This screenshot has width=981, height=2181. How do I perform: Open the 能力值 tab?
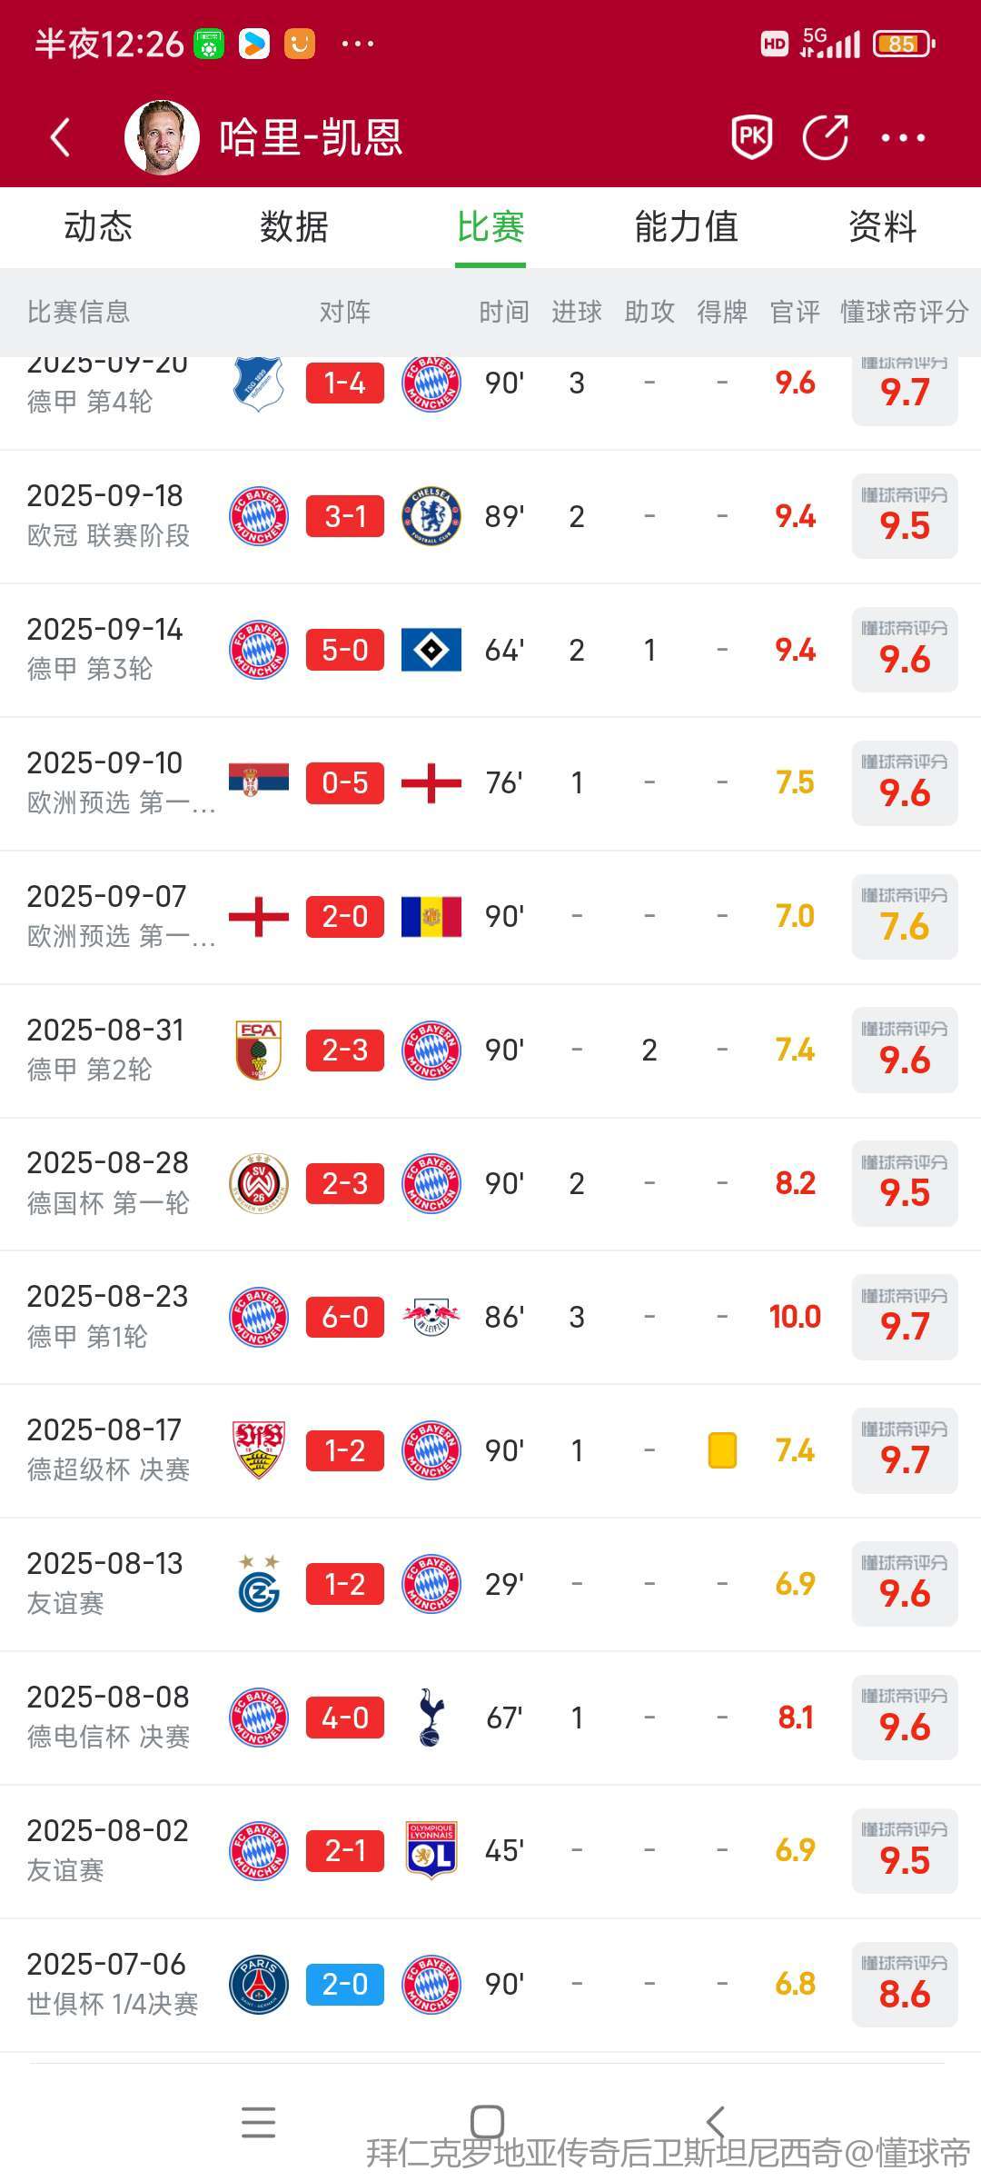click(x=686, y=227)
